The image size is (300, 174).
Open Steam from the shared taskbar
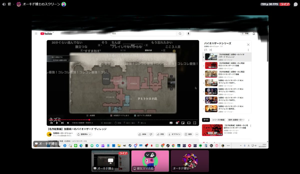tap(130, 145)
